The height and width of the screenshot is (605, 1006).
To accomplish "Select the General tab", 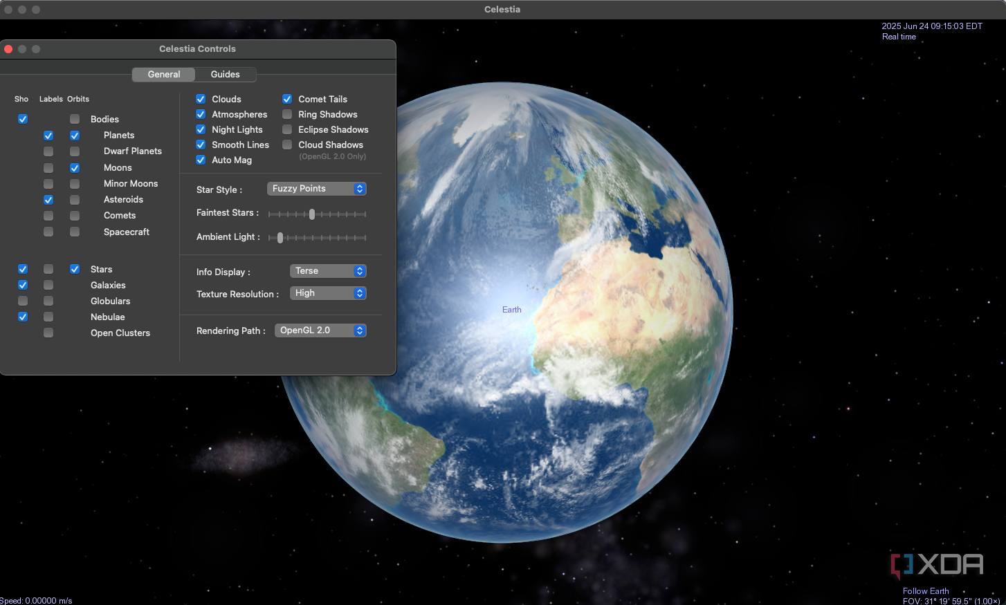I will pos(164,75).
